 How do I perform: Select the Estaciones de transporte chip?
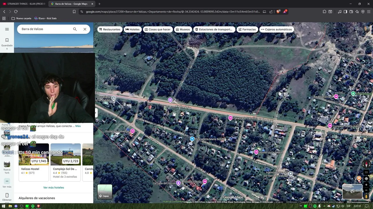[214, 29]
